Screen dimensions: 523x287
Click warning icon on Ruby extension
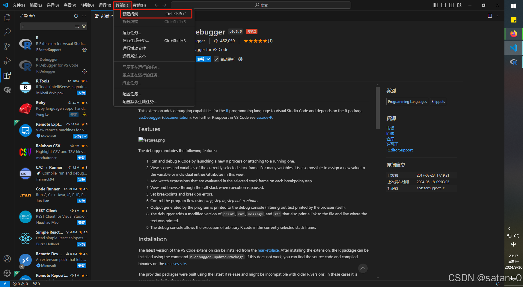[x=85, y=115]
